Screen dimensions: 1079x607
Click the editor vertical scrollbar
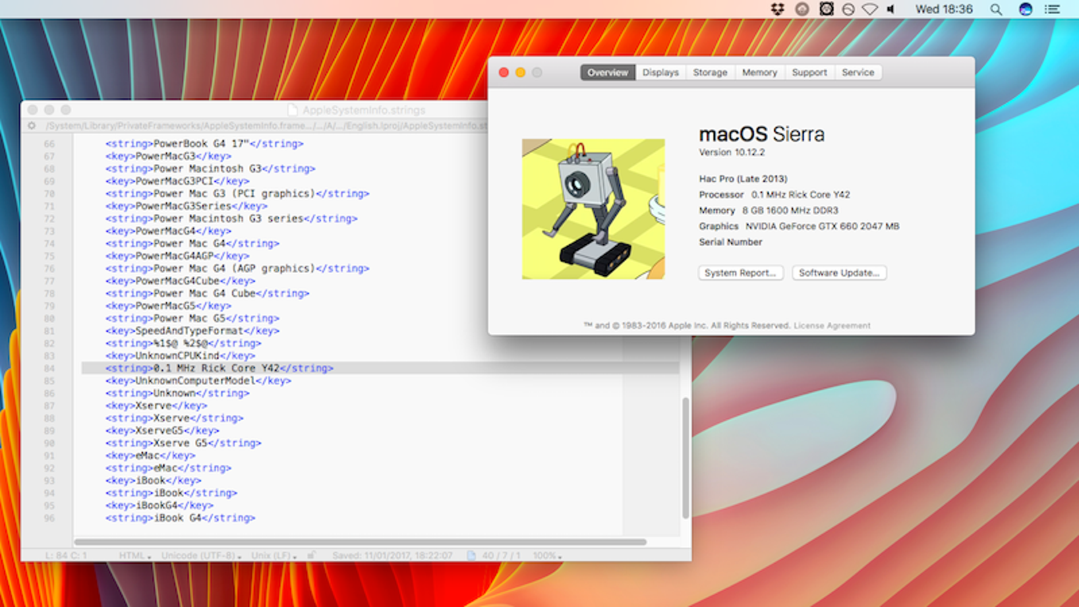click(686, 457)
